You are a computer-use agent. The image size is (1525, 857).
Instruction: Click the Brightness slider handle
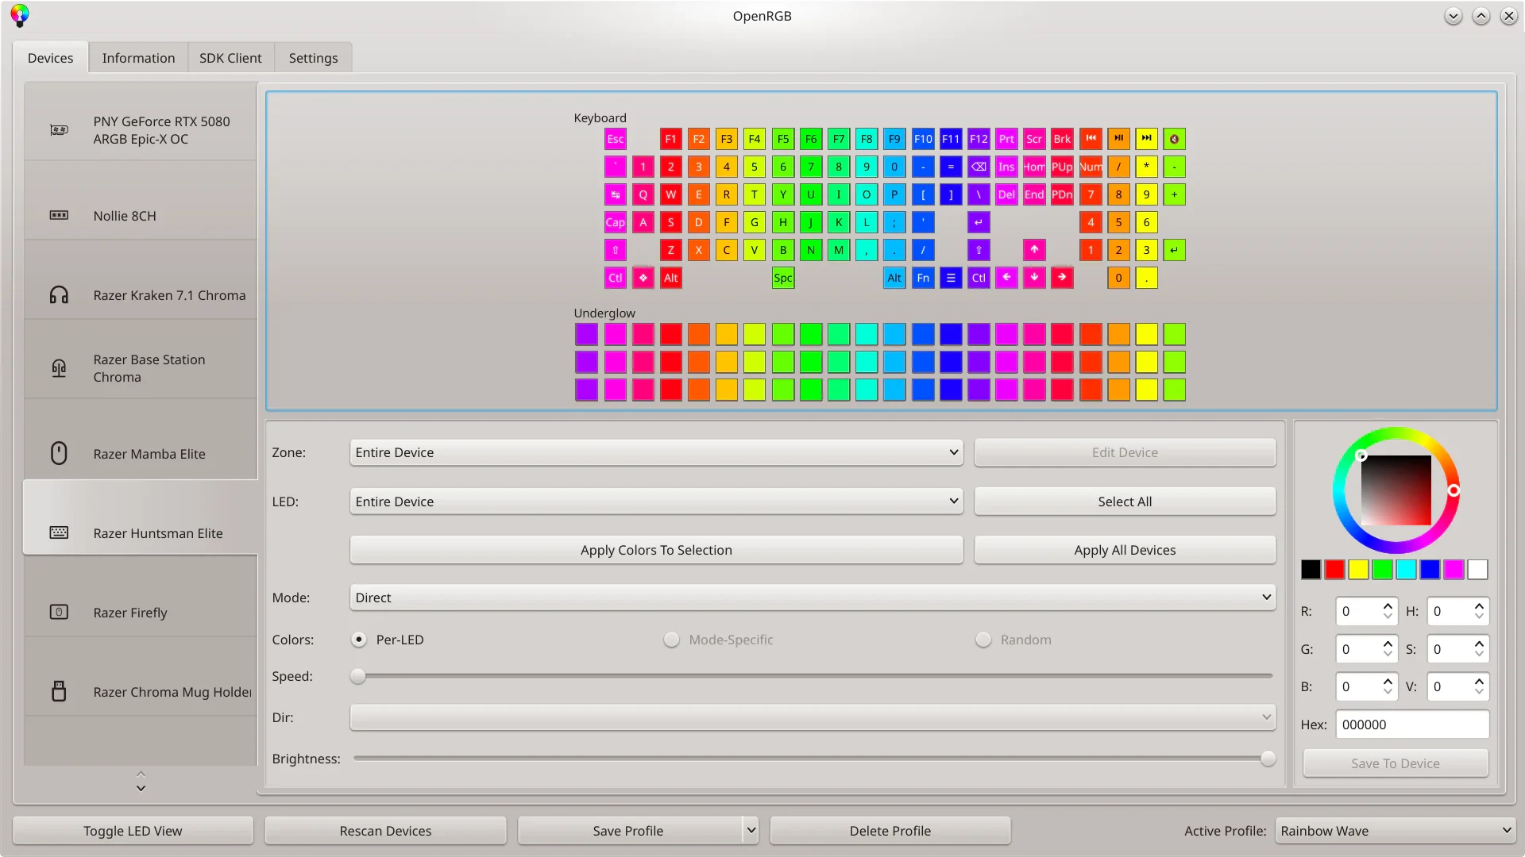pos(1268,759)
